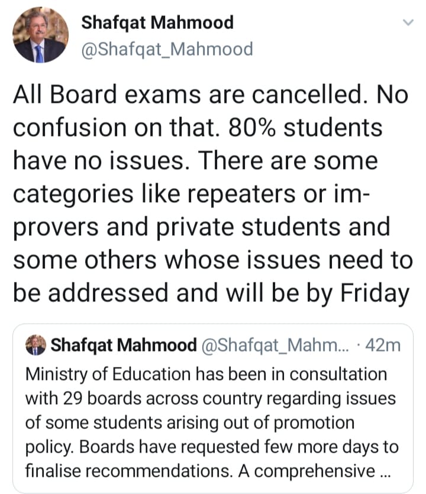Click the word 'repeaters' in the tweet
This screenshot has height=494, width=426.
[241, 195]
